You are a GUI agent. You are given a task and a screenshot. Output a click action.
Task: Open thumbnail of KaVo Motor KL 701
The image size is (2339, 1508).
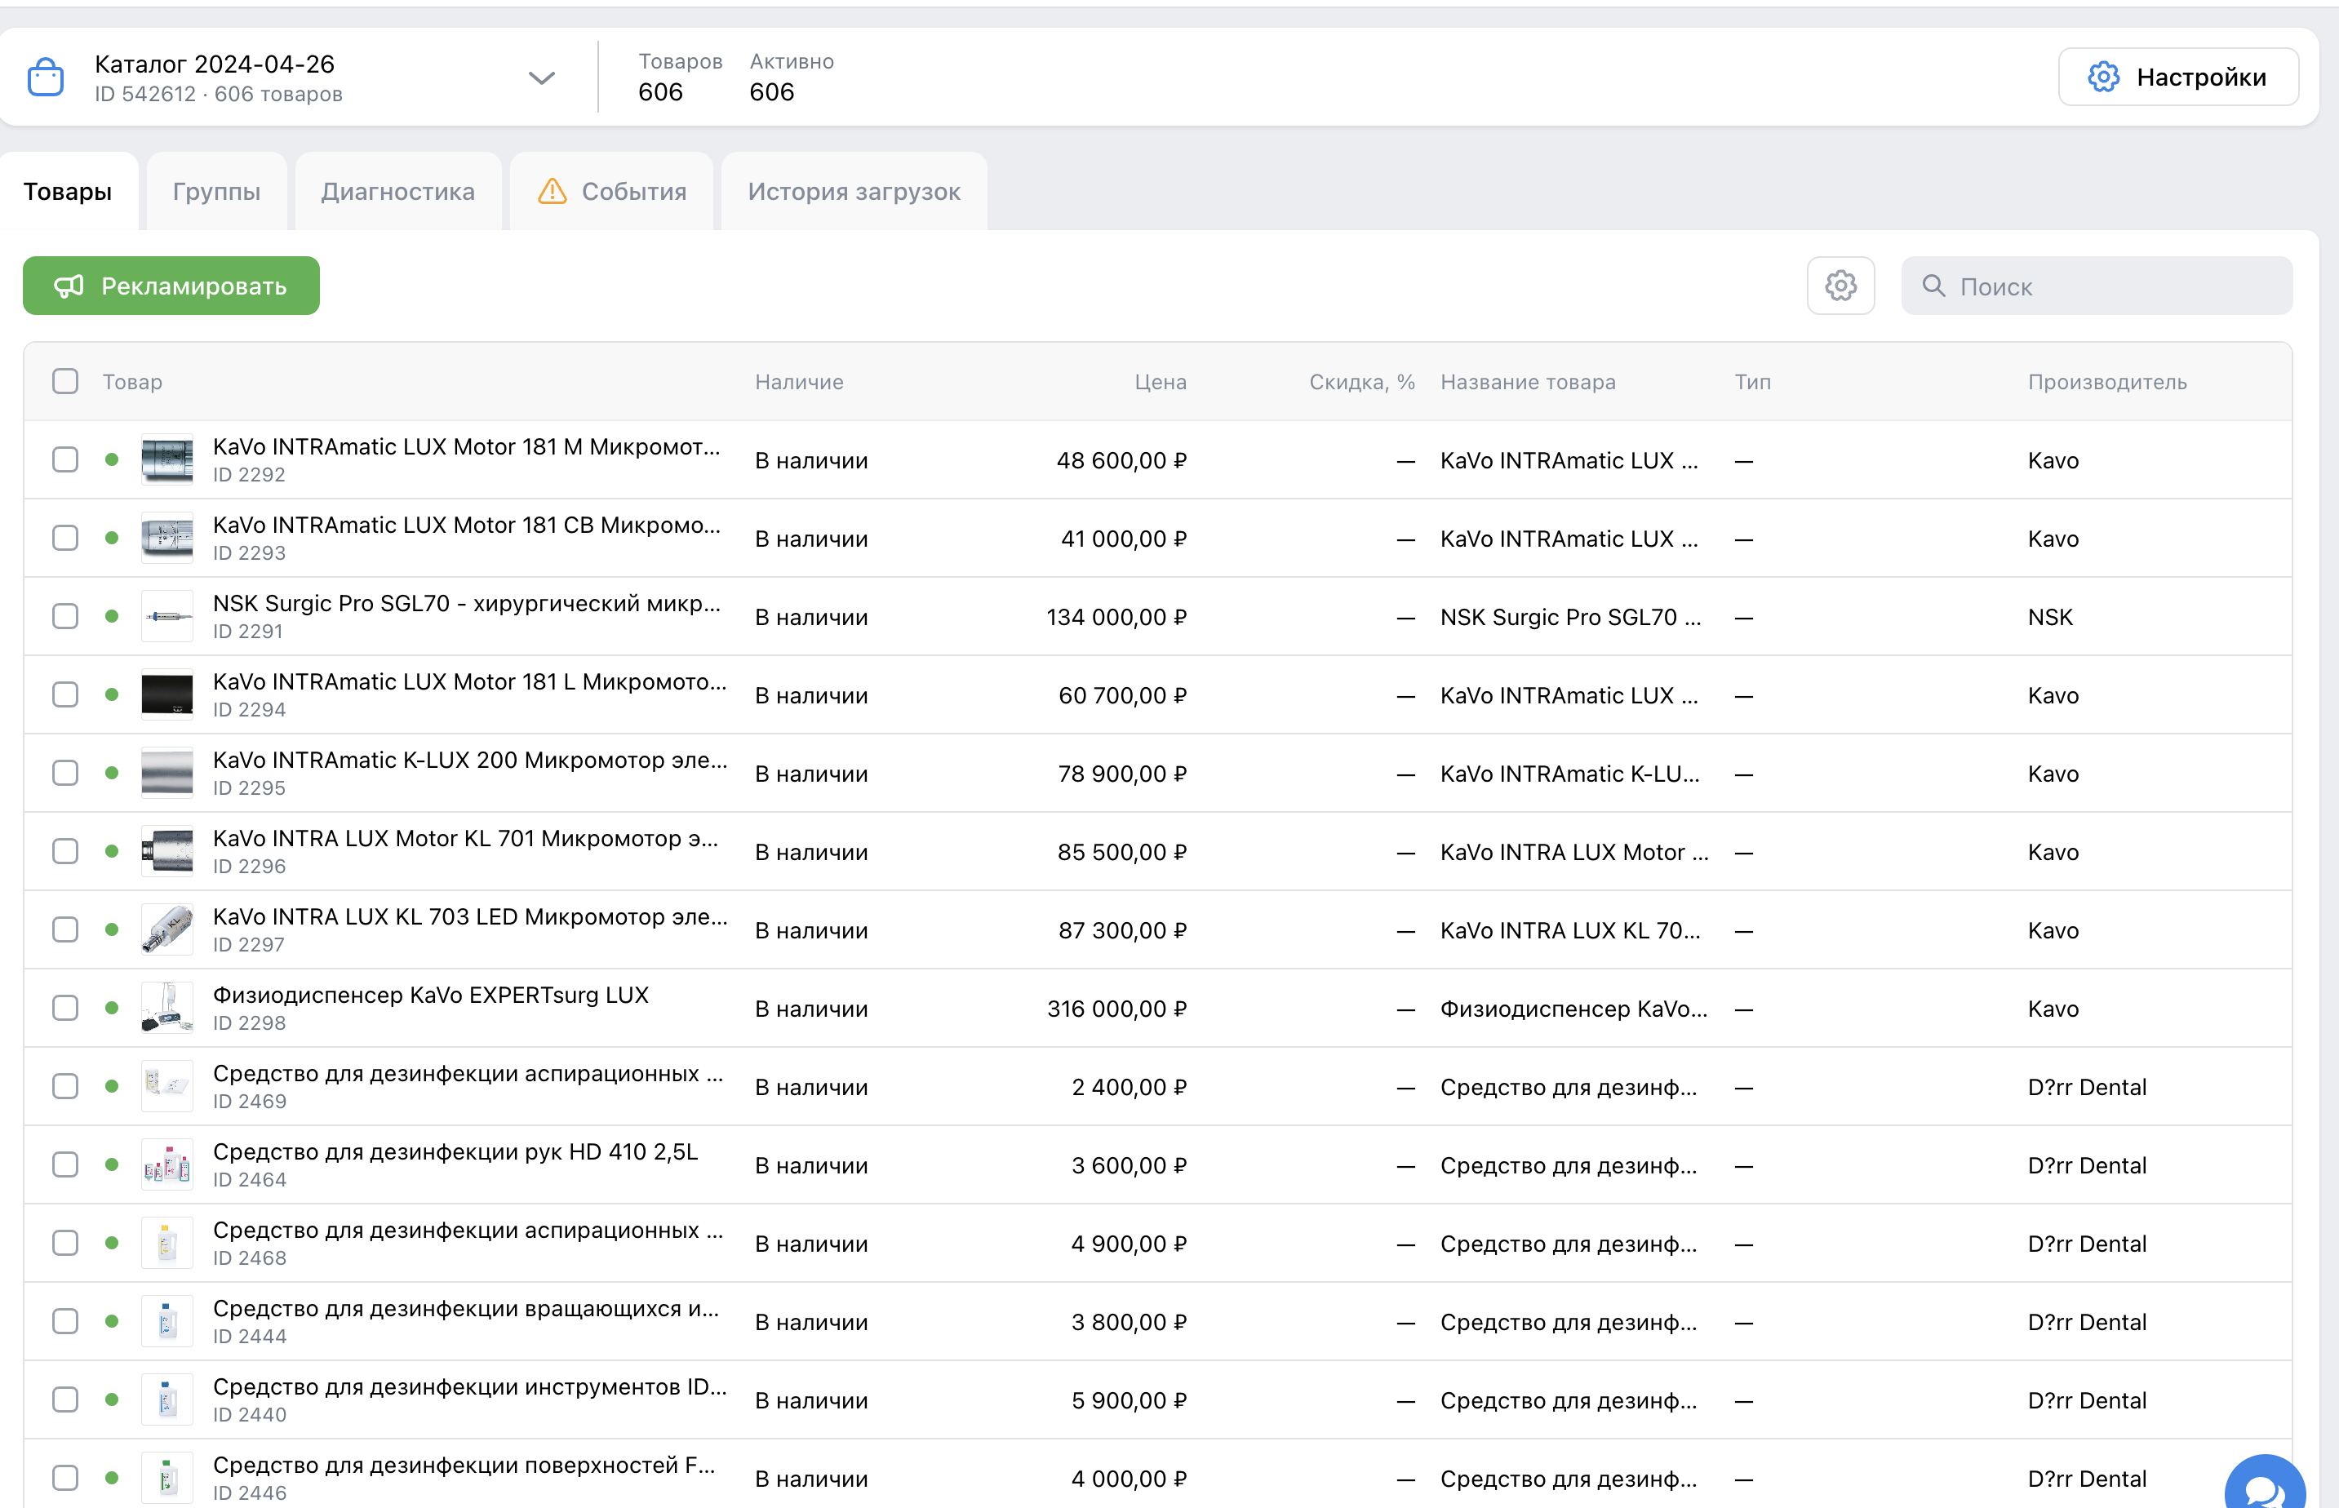click(167, 851)
